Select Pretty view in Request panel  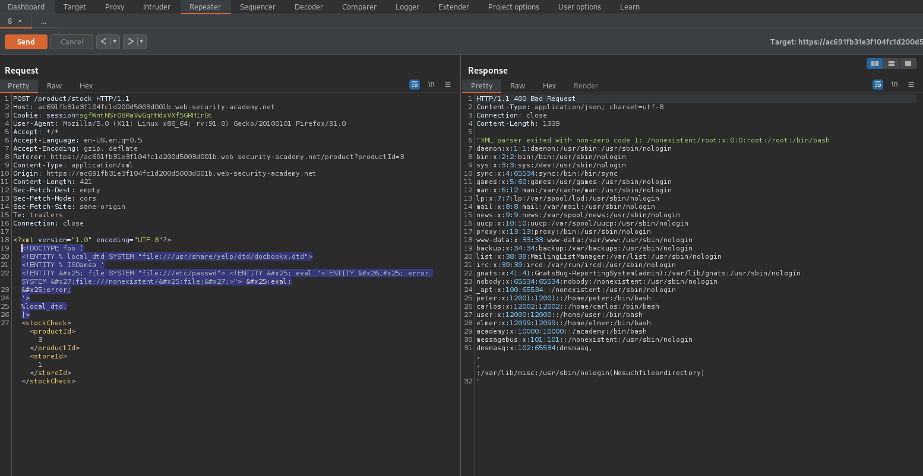[x=18, y=85]
